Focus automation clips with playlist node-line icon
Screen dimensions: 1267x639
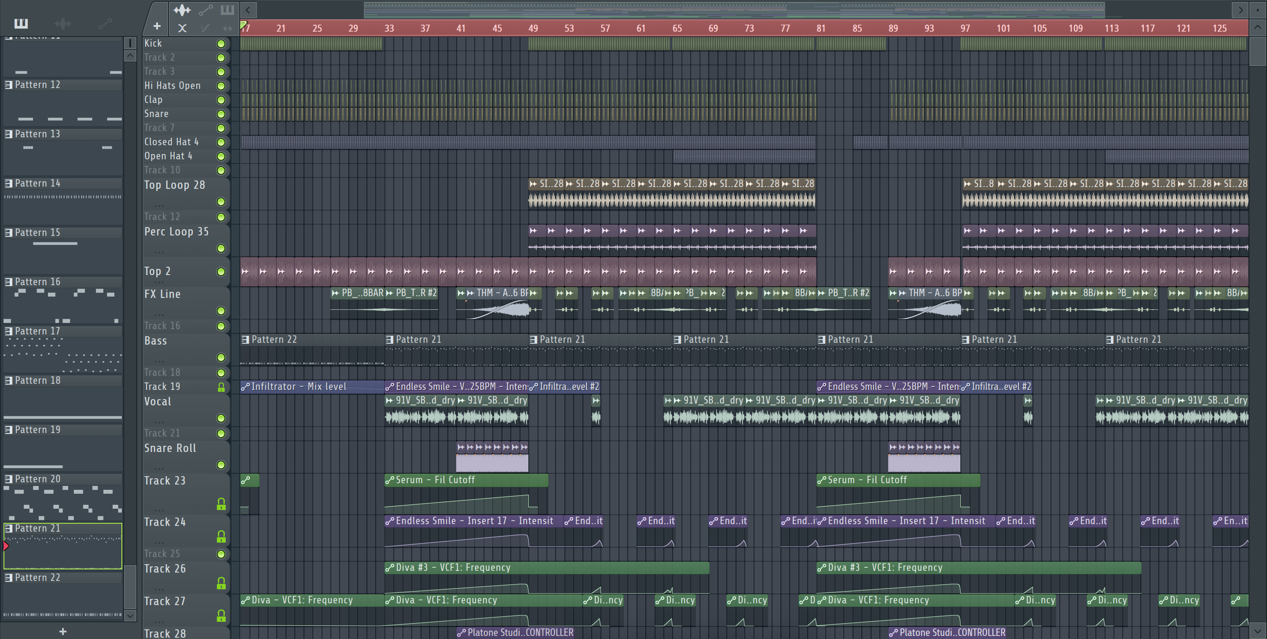(205, 10)
